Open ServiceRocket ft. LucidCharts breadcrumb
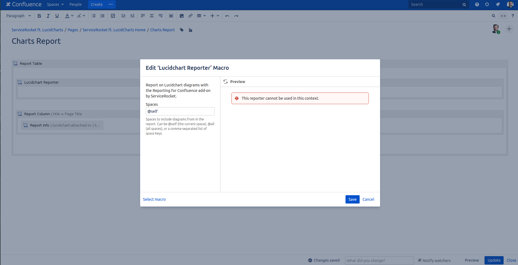Viewport: 518px width, 265px height. 37,30
